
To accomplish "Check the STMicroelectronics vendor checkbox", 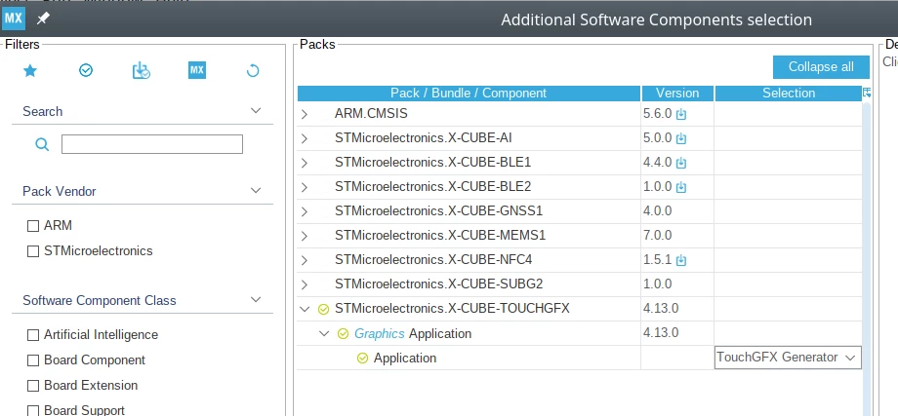I will 33,251.
